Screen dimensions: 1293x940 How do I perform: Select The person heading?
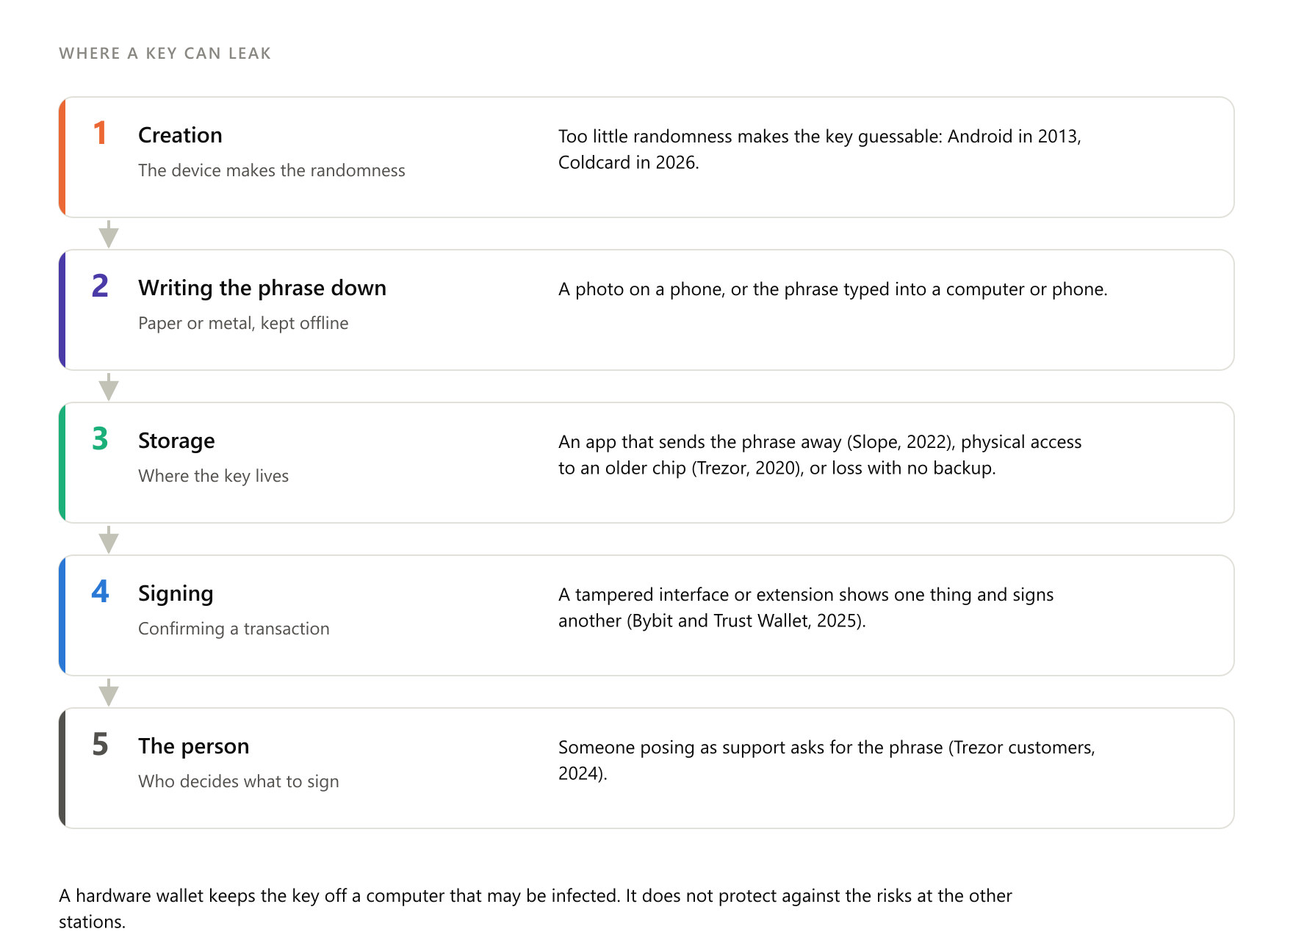click(x=194, y=746)
